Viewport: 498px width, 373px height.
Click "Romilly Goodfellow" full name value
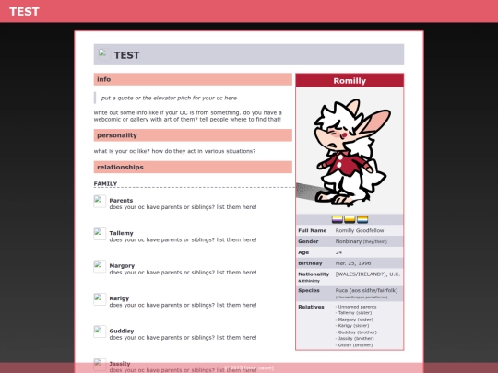point(360,230)
